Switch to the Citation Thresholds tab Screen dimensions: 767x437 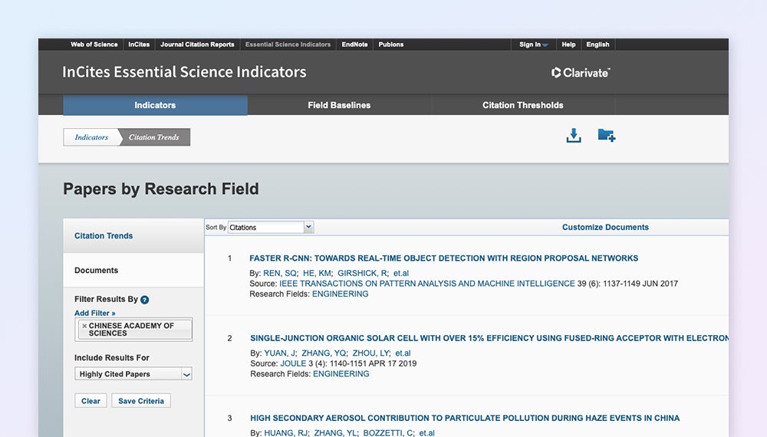(522, 105)
